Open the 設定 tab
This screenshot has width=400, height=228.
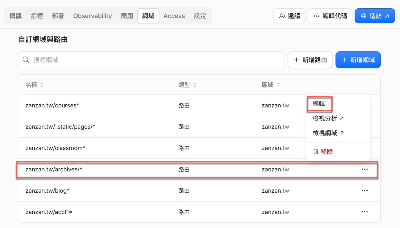[200, 16]
